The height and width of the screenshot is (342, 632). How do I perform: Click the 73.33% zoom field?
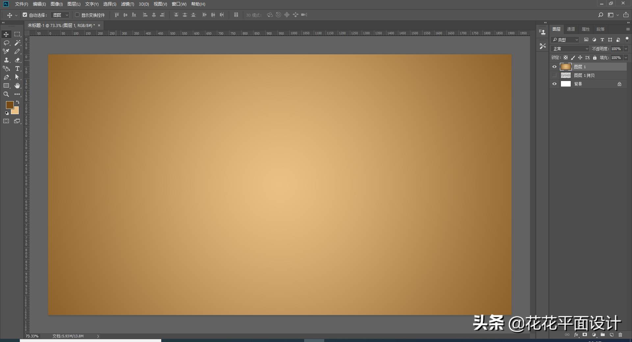coord(32,336)
